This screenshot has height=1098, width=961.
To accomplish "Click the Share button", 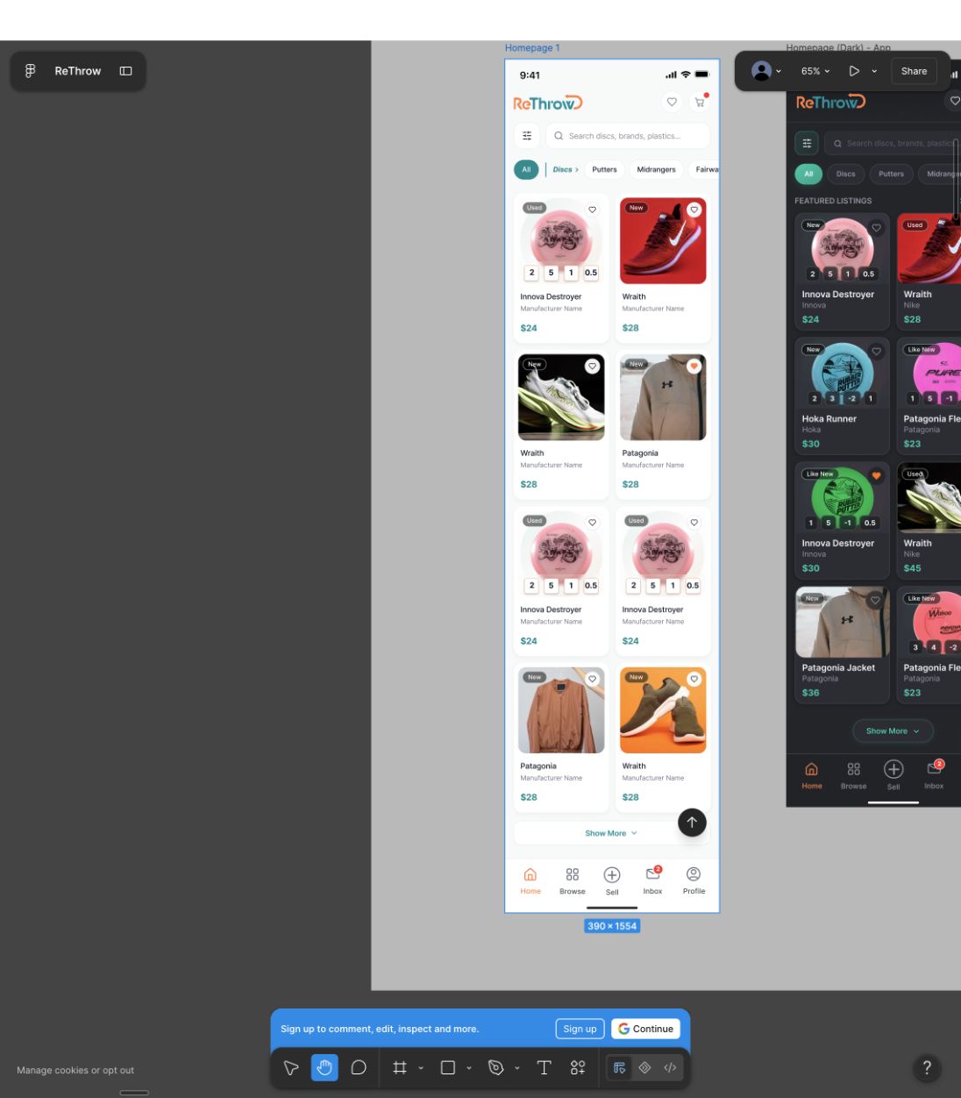I will tap(914, 71).
